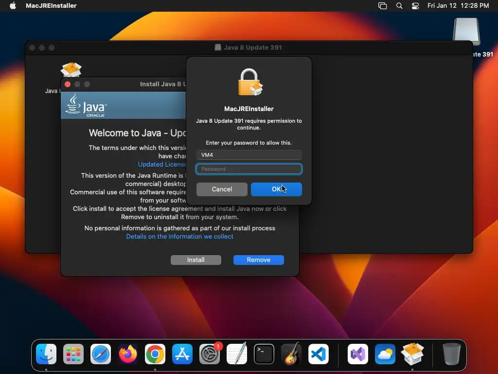Click Remove in the Java installer window
The width and height of the screenshot is (498, 374).
tap(259, 260)
